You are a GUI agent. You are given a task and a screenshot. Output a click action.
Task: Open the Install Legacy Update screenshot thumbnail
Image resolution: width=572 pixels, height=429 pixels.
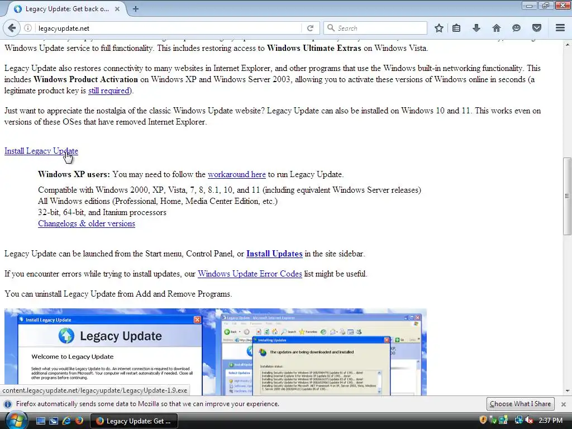coord(109,352)
